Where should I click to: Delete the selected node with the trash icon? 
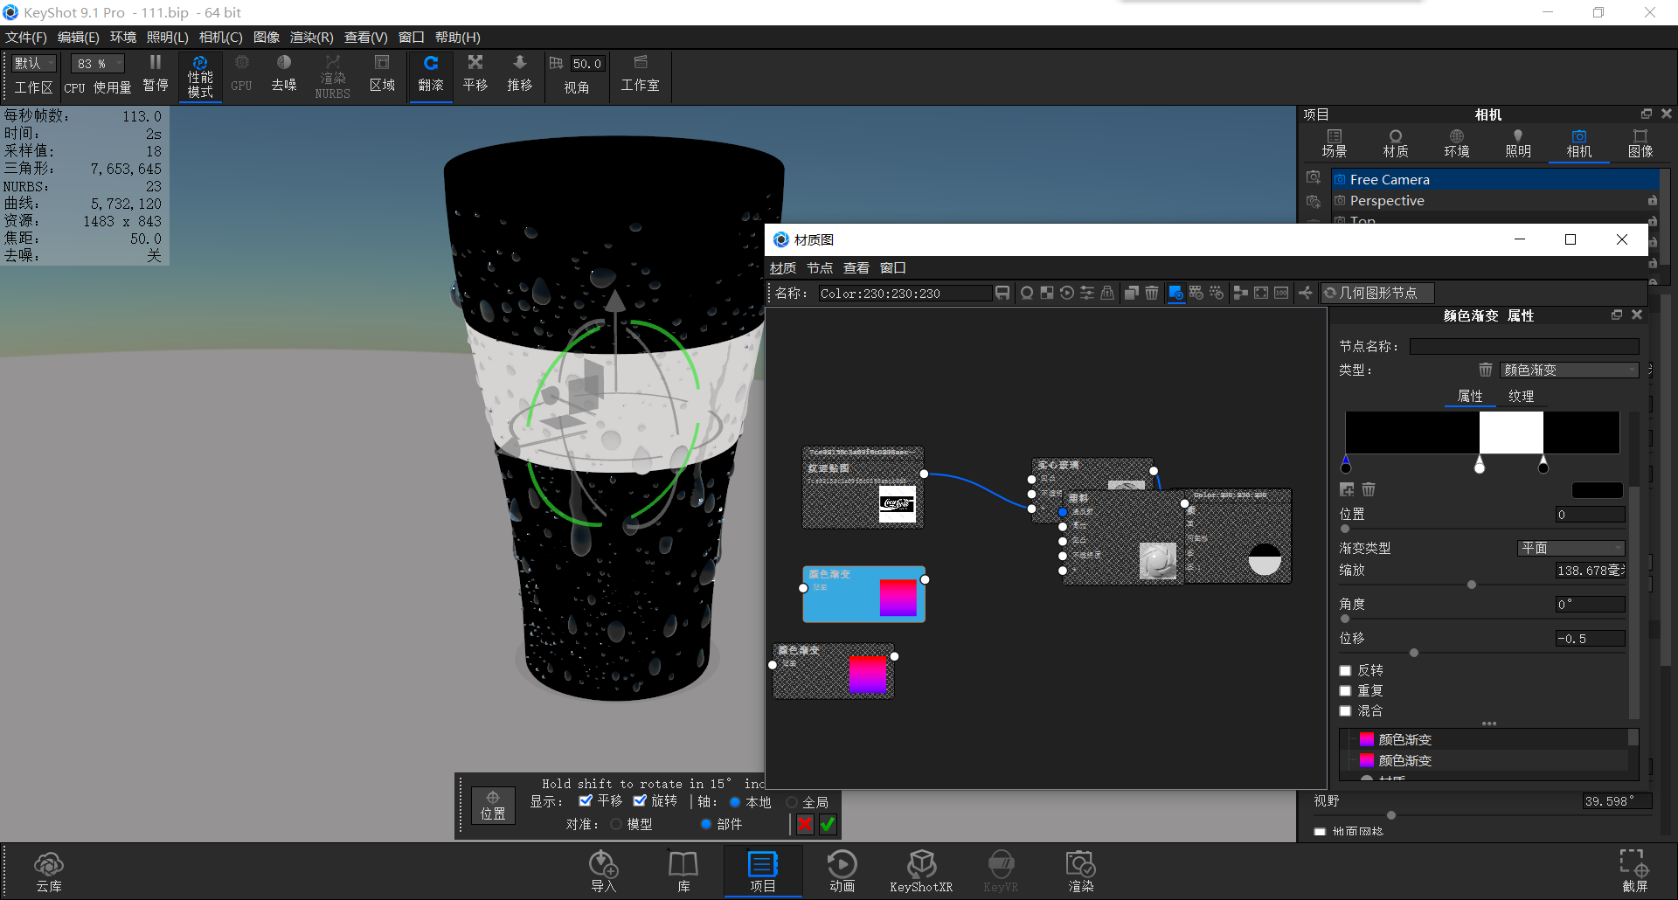click(x=1151, y=293)
